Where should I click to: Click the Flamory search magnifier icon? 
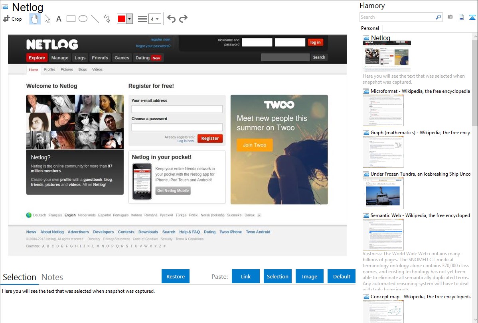[438, 17]
